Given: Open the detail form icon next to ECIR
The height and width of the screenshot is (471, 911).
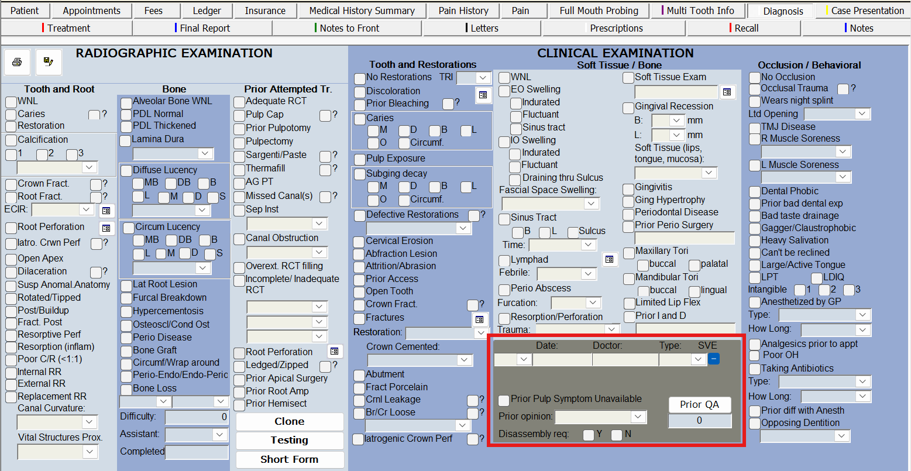Looking at the screenshot, I should [x=106, y=210].
